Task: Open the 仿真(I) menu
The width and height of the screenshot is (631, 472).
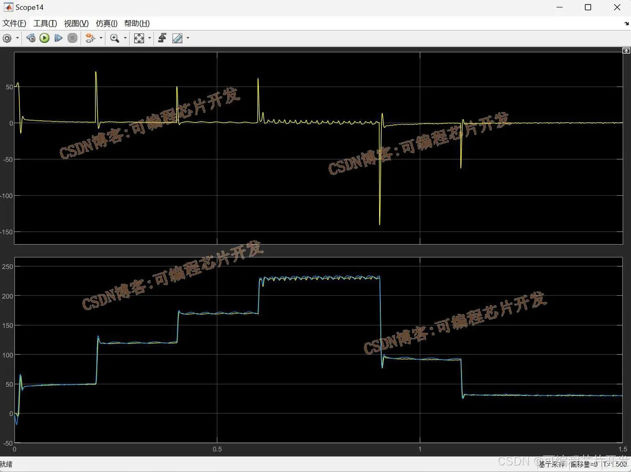Action: [x=106, y=23]
